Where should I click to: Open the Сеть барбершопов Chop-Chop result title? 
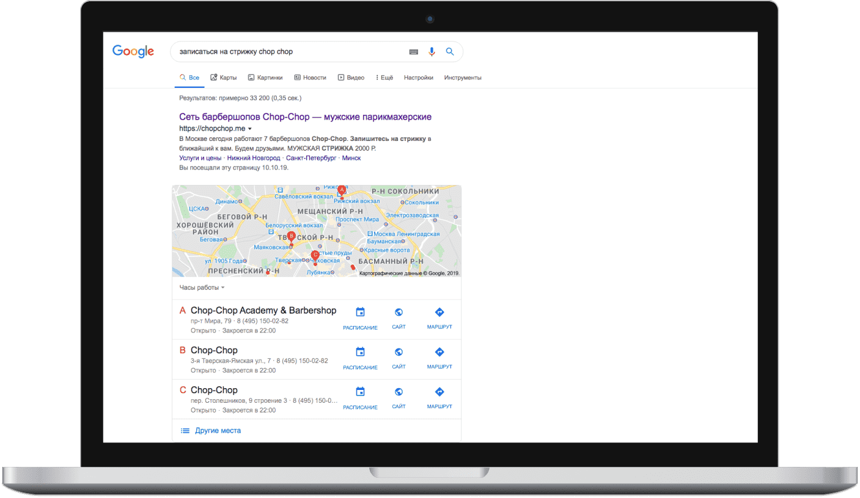pos(306,117)
